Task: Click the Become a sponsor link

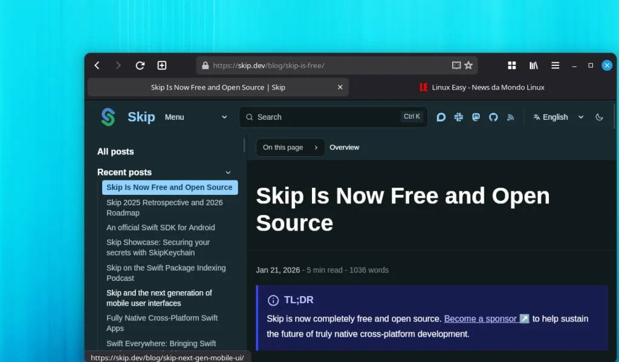Action: pos(482,318)
